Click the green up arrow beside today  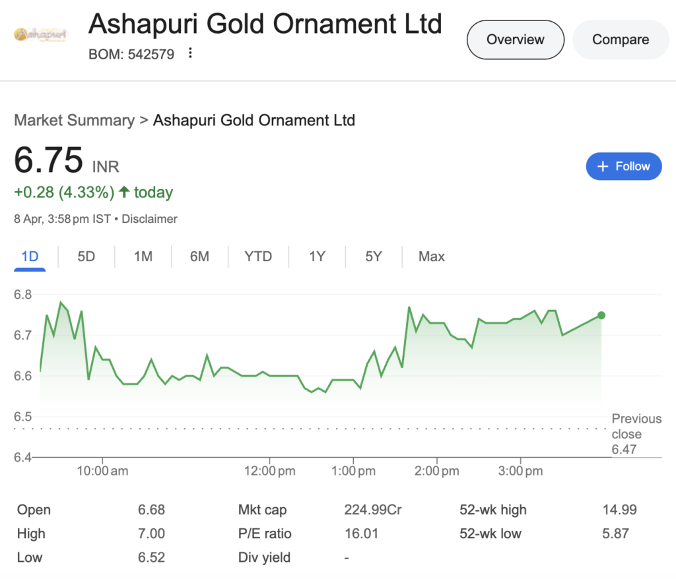click(124, 192)
